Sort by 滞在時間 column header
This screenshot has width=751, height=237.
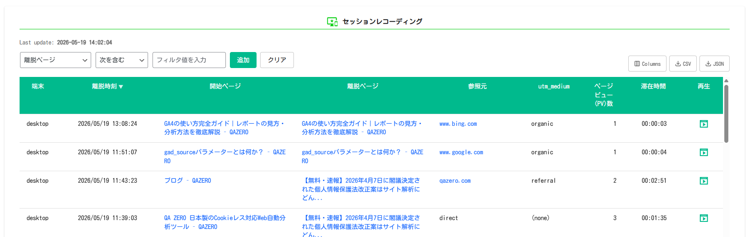pos(654,86)
